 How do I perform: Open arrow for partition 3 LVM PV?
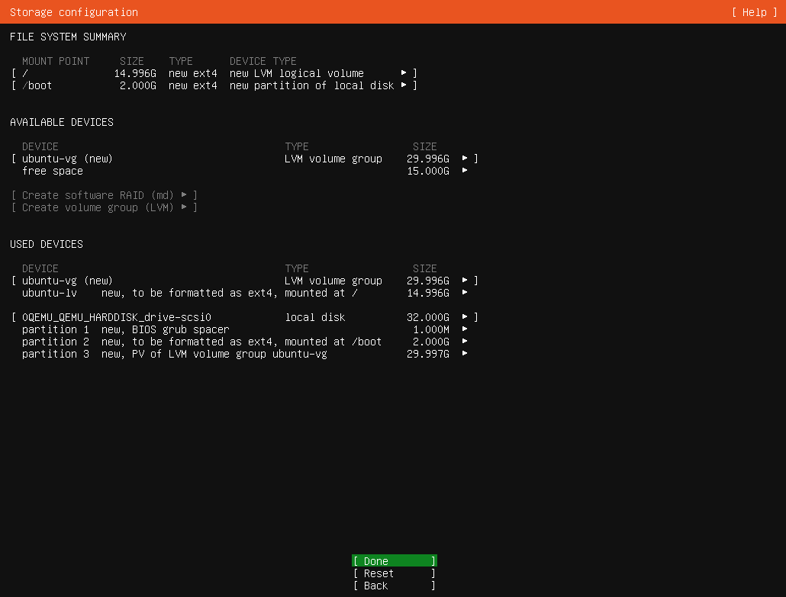pos(465,354)
